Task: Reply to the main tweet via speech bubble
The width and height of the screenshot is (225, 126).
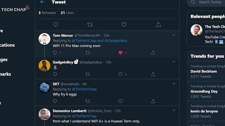Action: [x=56, y=24]
